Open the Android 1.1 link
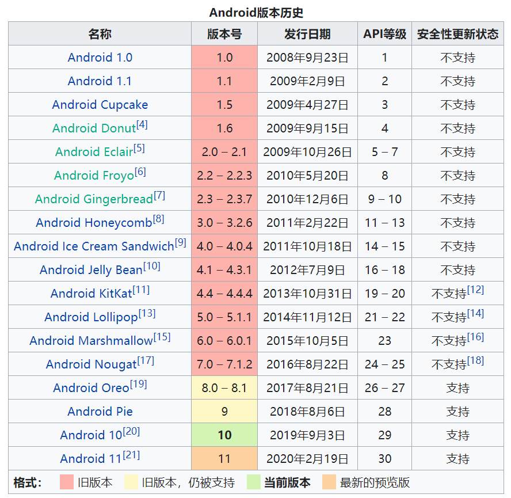The width and height of the screenshot is (511, 498). pos(100,81)
